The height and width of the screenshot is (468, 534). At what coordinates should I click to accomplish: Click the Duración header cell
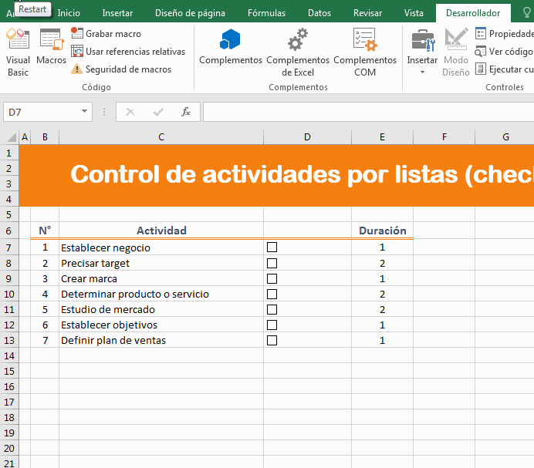coord(382,231)
